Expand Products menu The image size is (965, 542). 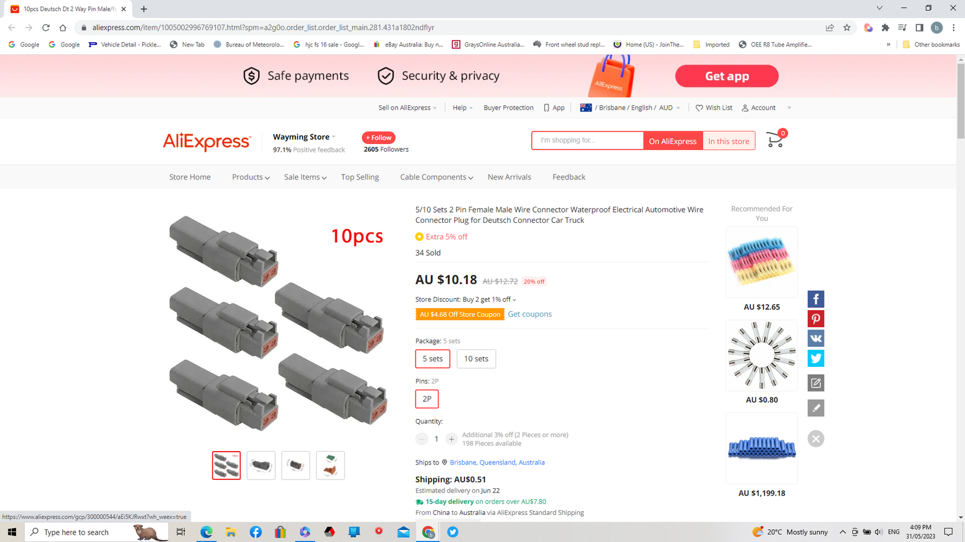pos(251,177)
